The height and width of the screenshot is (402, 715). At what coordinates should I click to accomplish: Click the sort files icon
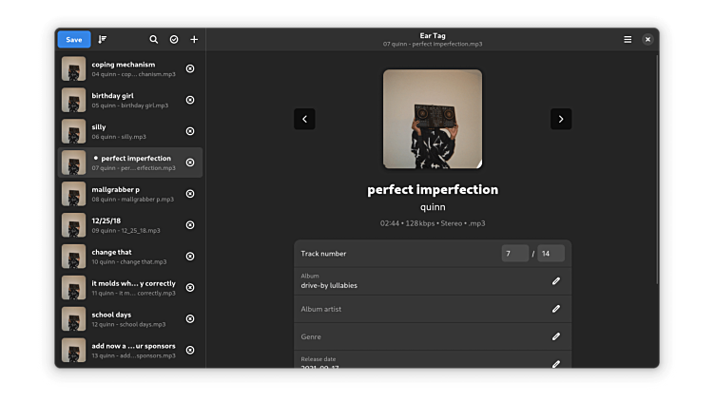point(103,39)
